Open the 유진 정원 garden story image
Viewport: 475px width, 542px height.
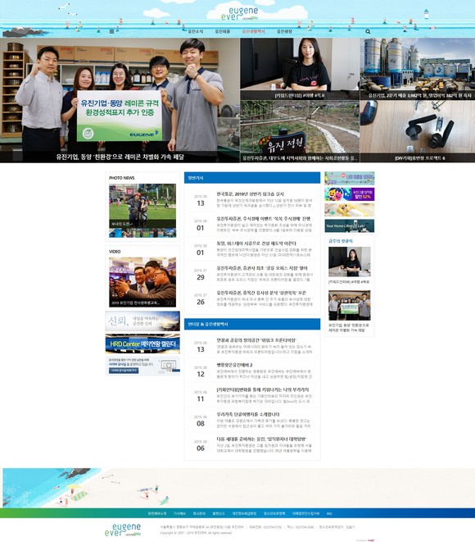point(300,131)
